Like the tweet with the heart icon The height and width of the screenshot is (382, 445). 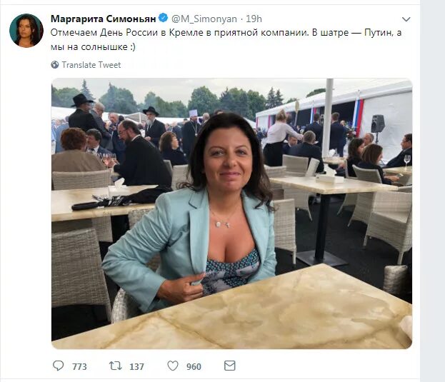173,366
